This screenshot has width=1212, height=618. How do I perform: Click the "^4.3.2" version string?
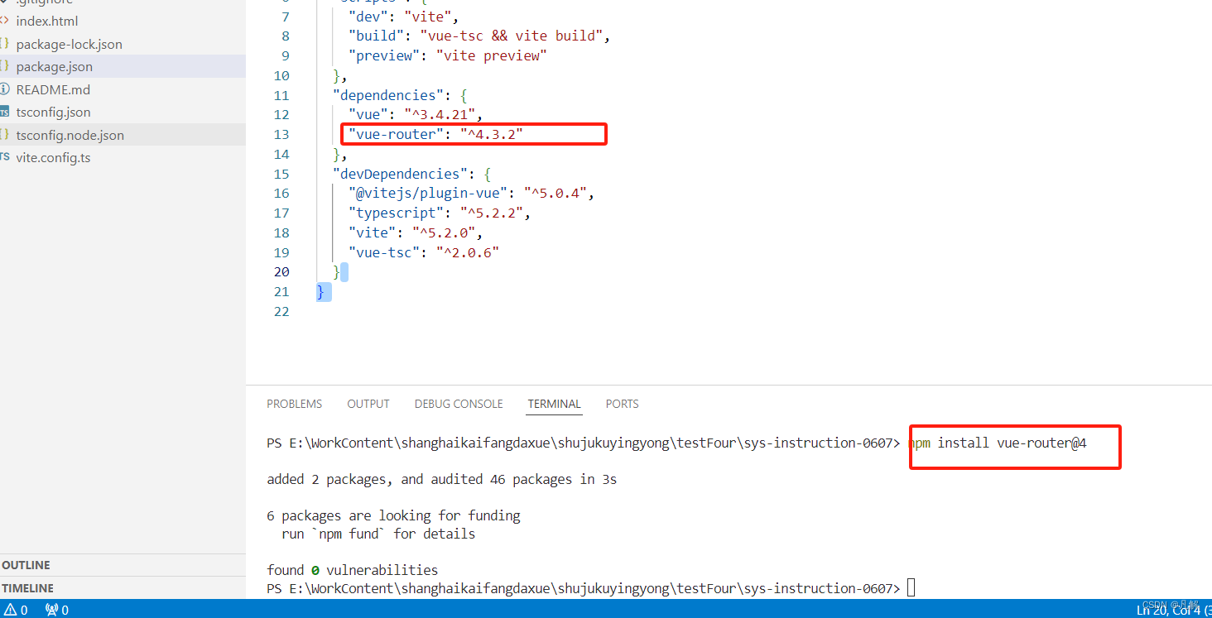pyautogui.click(x=491, y=134)
